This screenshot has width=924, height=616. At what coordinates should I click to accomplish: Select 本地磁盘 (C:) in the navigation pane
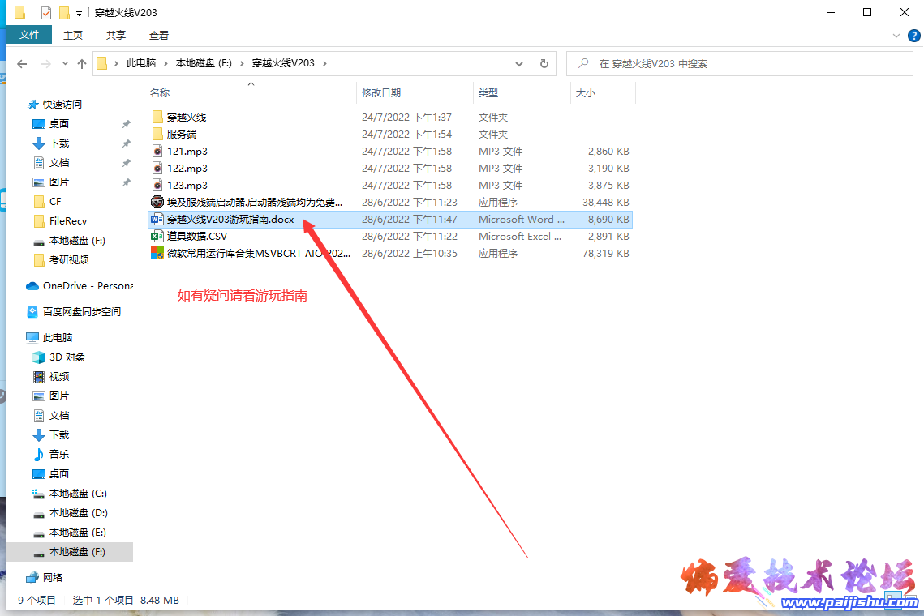point(78,494)
